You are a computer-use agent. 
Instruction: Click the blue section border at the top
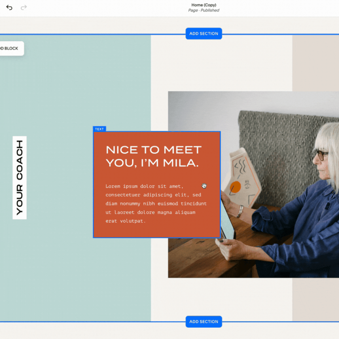coord(102,34)
